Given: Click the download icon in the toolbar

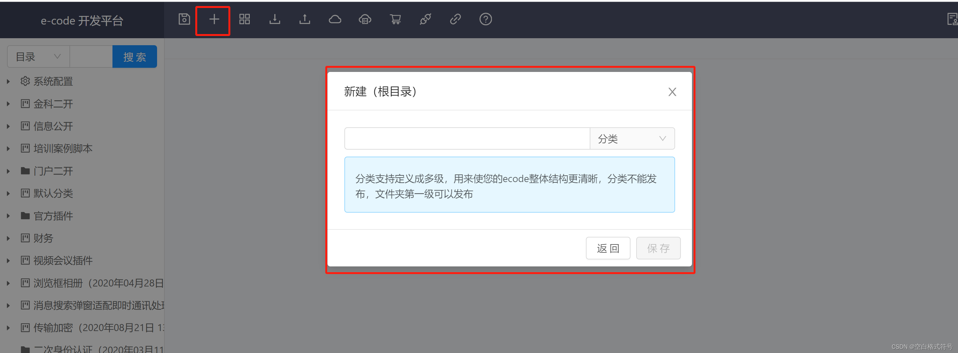Looking at the screenshot, I should [x=274, y=19].
